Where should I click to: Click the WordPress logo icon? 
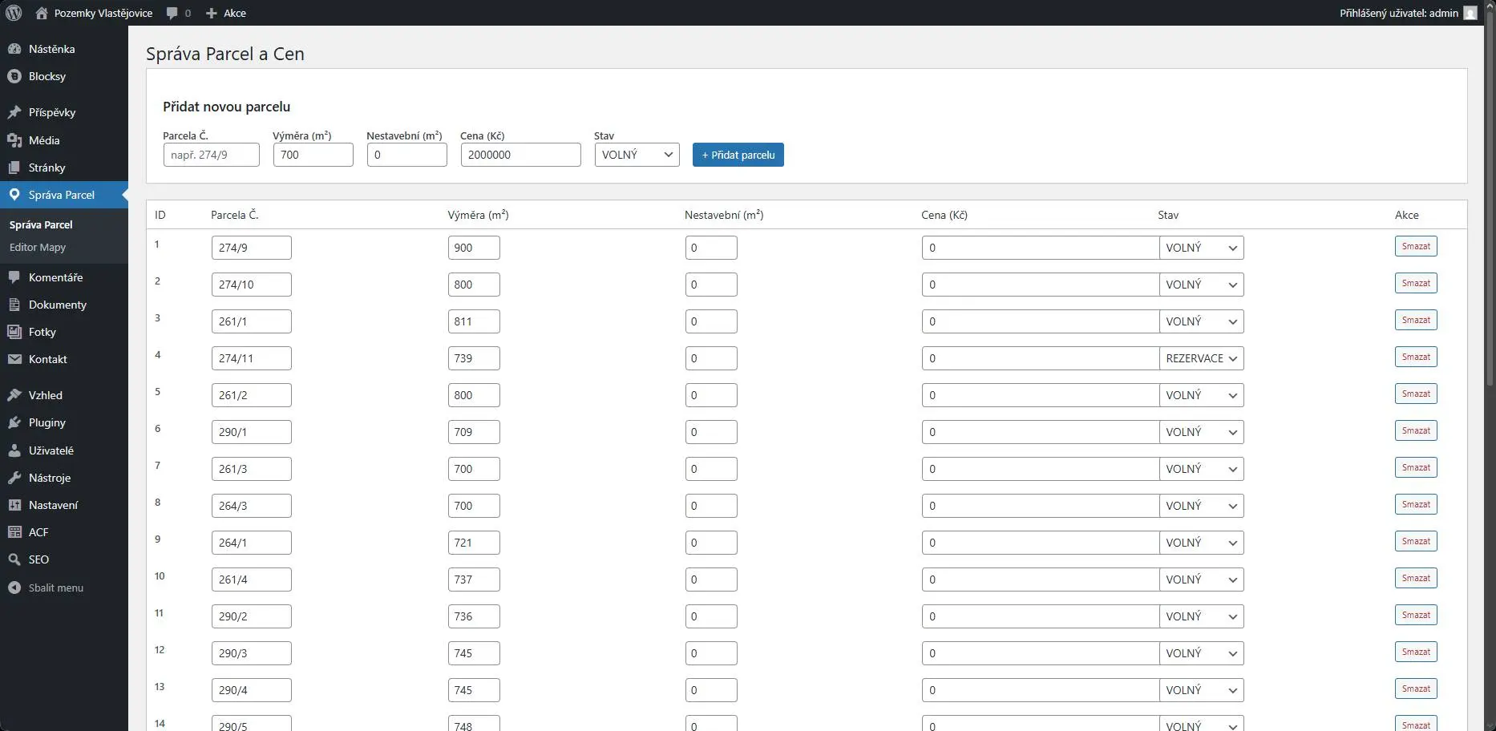click(14, 13)
